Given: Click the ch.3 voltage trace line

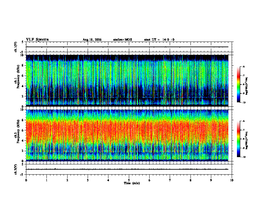Looking at the screenshot, I should click(127, 169).
